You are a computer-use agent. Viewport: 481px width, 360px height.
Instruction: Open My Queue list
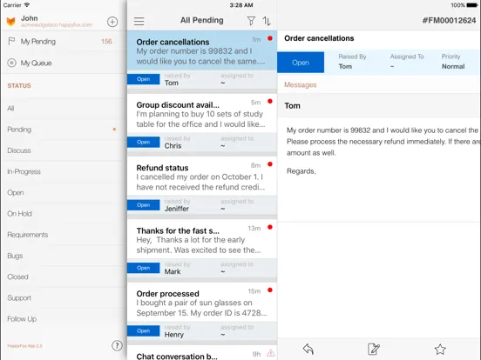[64, 63]
